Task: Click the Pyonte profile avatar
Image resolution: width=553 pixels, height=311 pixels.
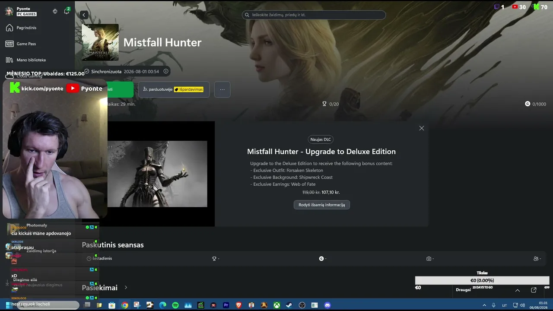Action: pyautogui.click(x=9, y=11)
